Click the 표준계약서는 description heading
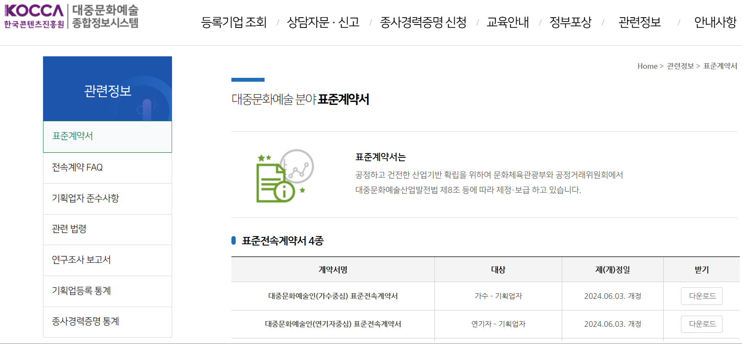742x344 pixels. (x=381, y=157)
